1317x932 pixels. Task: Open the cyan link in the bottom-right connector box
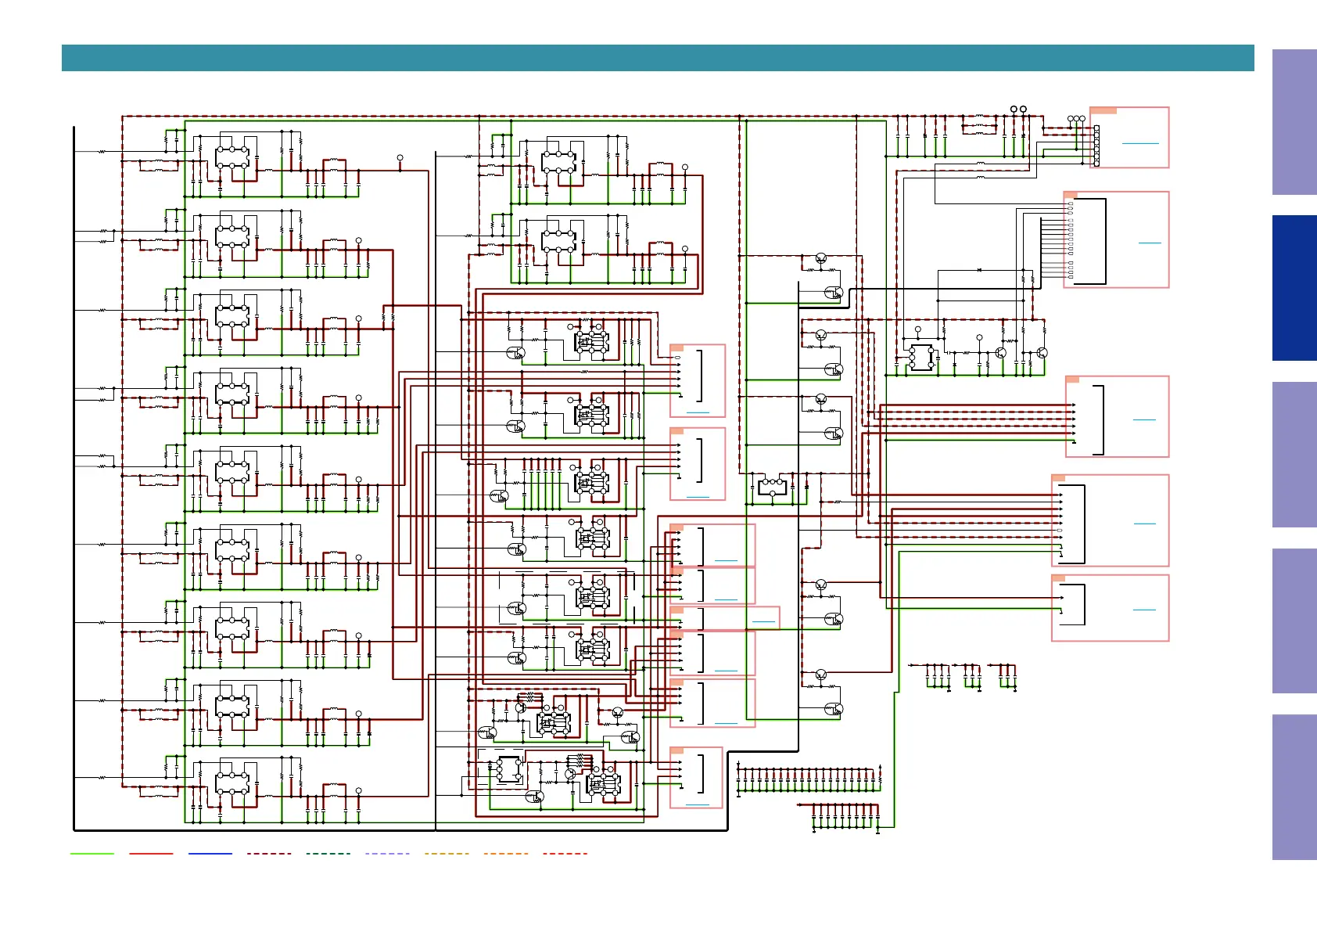click(1144, 609)
